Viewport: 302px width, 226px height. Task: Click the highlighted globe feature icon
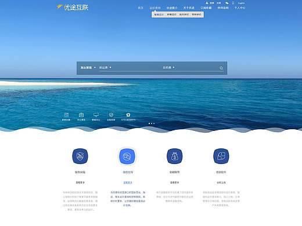click(127, 156)
